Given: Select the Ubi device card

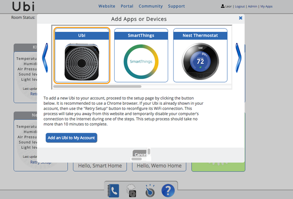Looking at the screenshot, I should point(82,56).
